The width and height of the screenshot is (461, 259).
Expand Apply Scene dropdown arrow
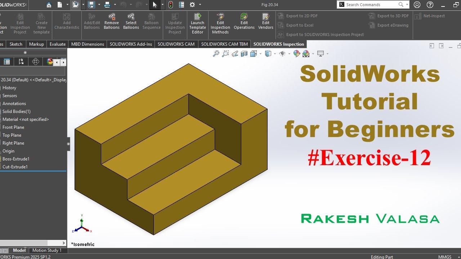tap(313, 54)
